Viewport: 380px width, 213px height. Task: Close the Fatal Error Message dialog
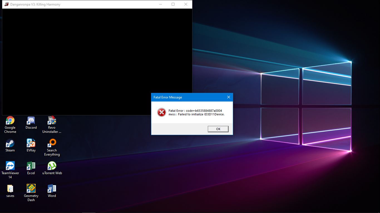click(228, 97)
